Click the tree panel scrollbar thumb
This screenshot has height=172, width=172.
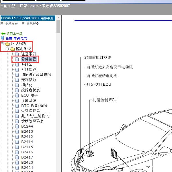[58, 26]
